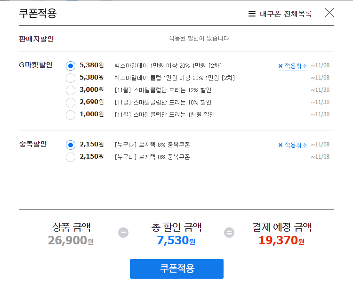This screenshot has width=353, height=282.
Task: Click the equals circle icon before 결제 예정 금액
Action: (x=229, y=233)
